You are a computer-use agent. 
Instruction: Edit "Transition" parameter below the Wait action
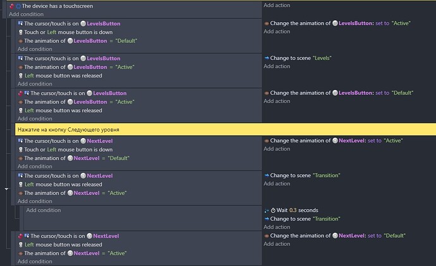pos(327,219)
